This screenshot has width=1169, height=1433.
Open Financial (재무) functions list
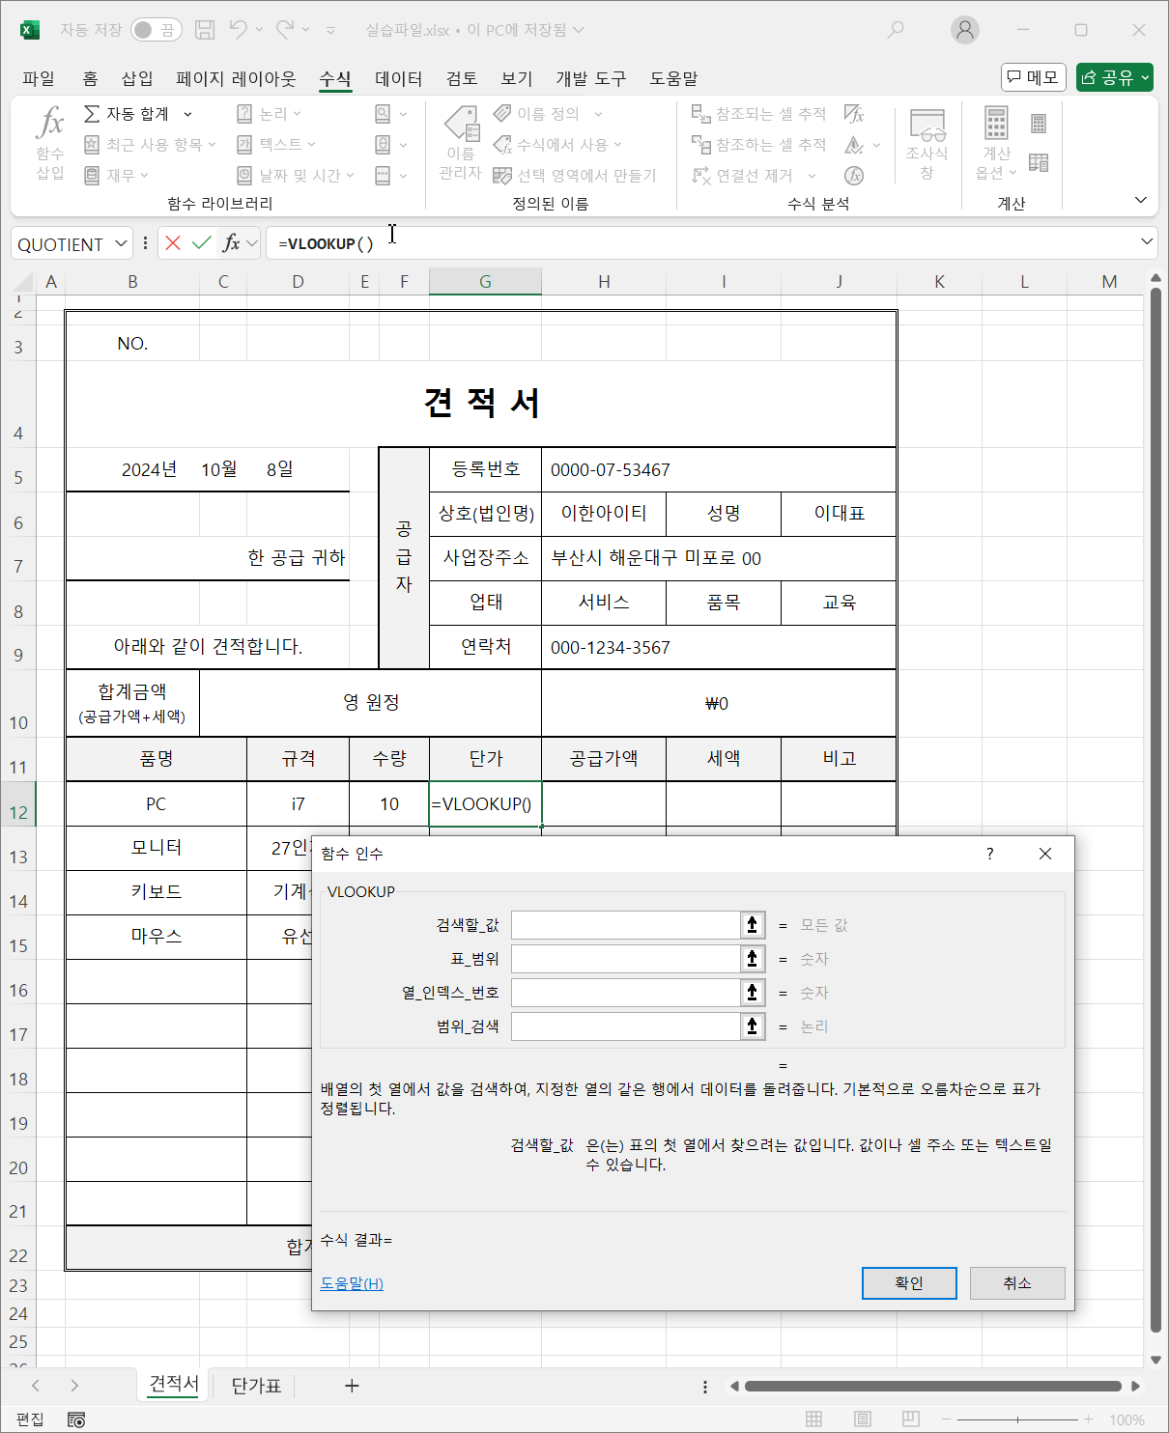point(116,176)
